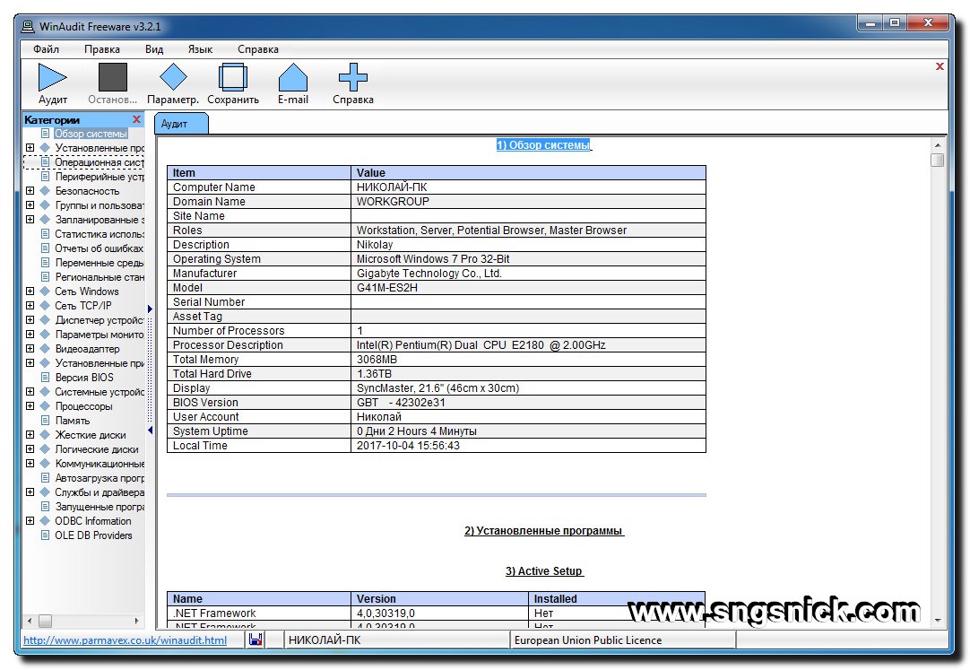
Task: Expand the ODBC Information tree node
Action: [x=30, y=521]
